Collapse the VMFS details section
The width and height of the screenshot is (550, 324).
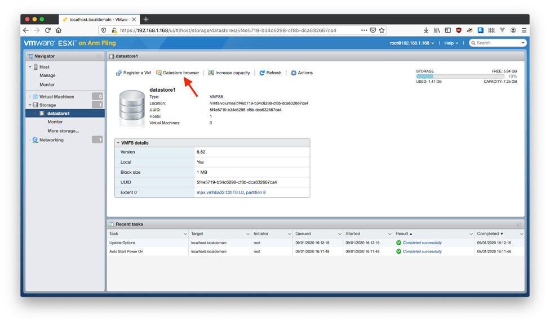[118, 143]
